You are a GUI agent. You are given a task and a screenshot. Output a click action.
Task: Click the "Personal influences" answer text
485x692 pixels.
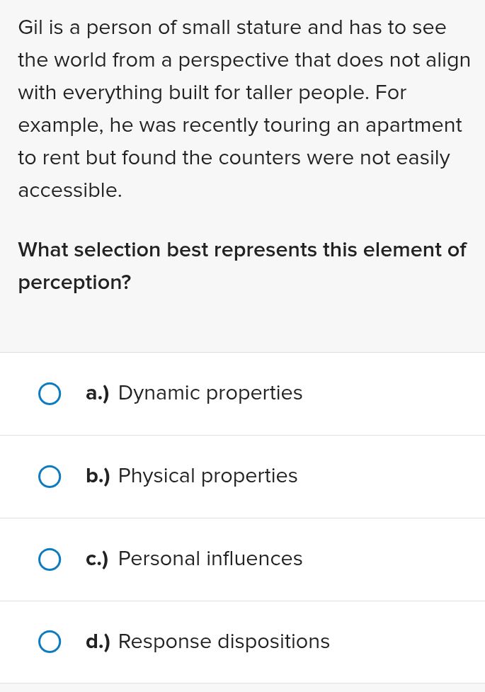pos(210,559)
